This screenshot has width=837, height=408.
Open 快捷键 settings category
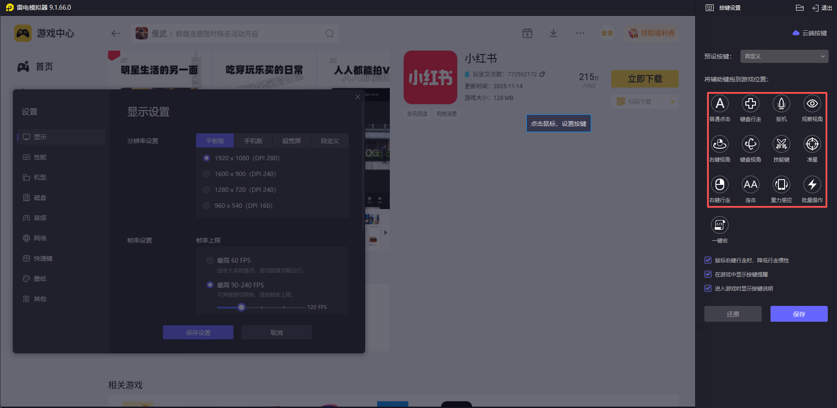click(x=61, y=258)
